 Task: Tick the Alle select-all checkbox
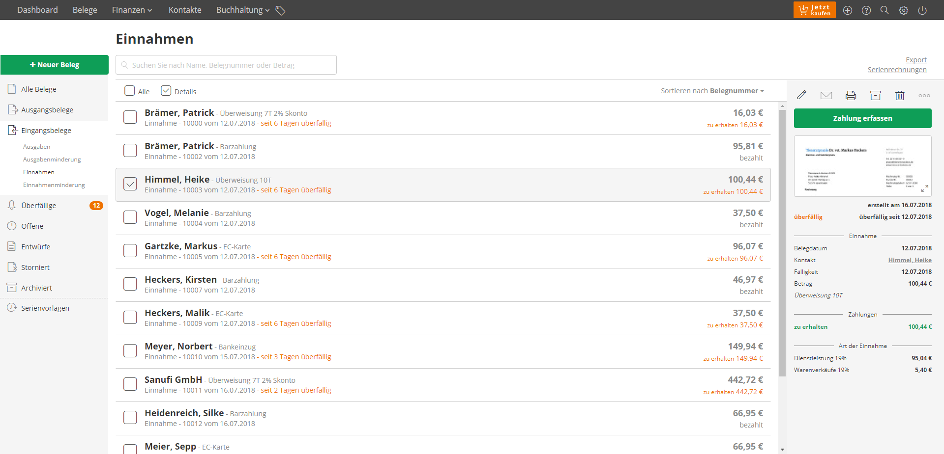[130, 91]
